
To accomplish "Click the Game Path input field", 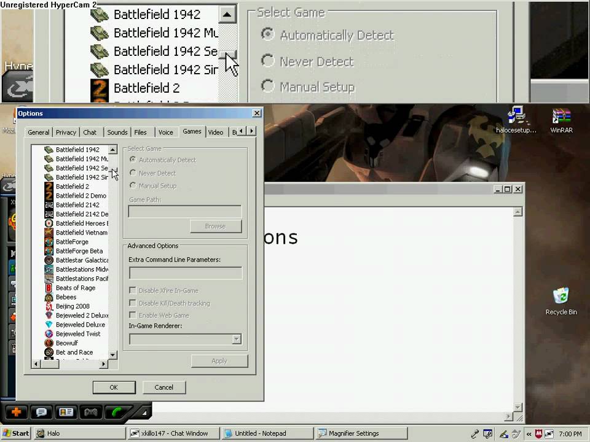I will pos(185,211).
